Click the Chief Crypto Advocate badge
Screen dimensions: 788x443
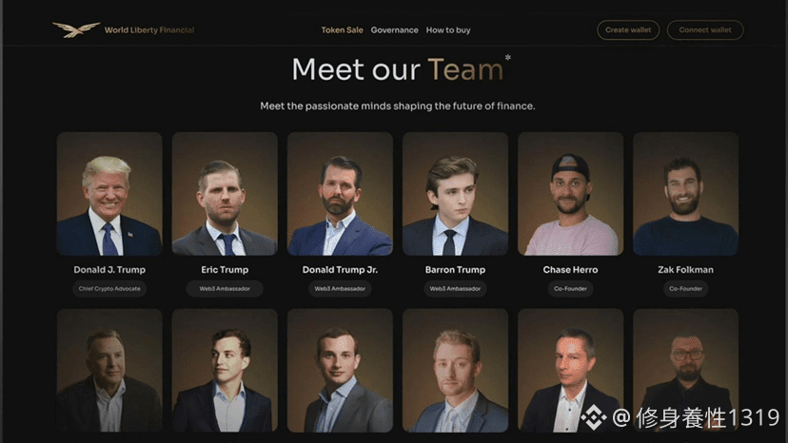tap(109, 289)
